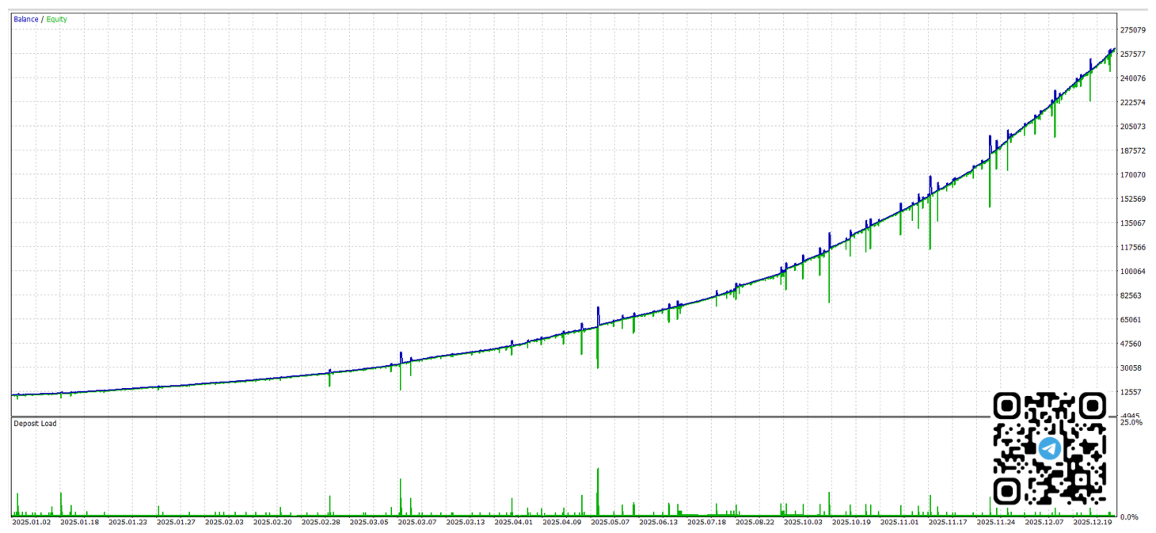Viewport: 1156px width, 533px height.
Task: Select the 82563 axis value
Action: coord(1131,295)
